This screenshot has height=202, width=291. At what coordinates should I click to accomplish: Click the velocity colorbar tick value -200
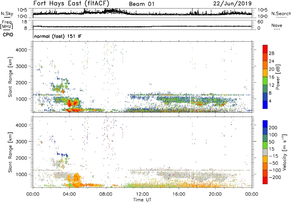(275, 177)
